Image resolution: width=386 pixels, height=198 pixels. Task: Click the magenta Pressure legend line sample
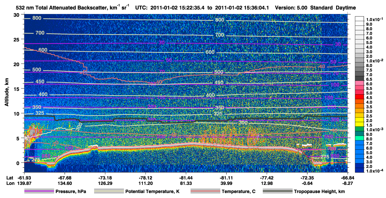pyautogui.click(x=39, y=191)
